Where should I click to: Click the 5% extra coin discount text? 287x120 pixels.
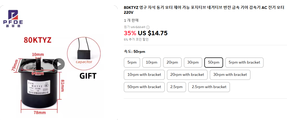136,40
